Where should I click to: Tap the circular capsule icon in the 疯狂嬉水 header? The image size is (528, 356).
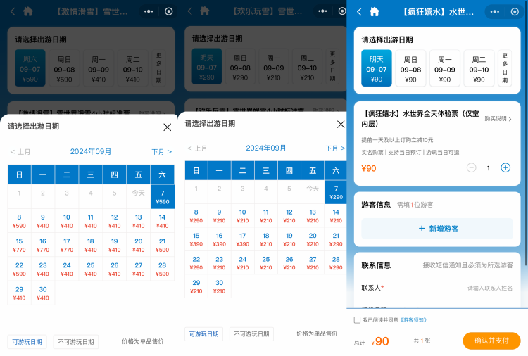[x=518, y=11]
